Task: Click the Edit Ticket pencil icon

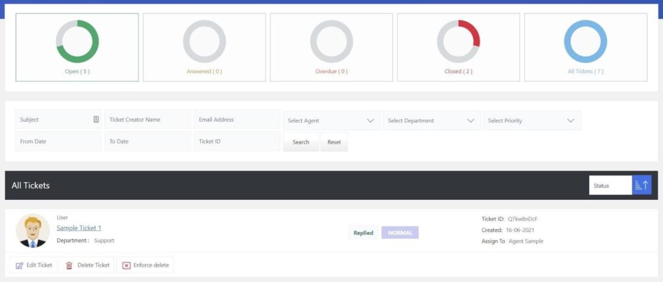Action: (x=19, y=266)
